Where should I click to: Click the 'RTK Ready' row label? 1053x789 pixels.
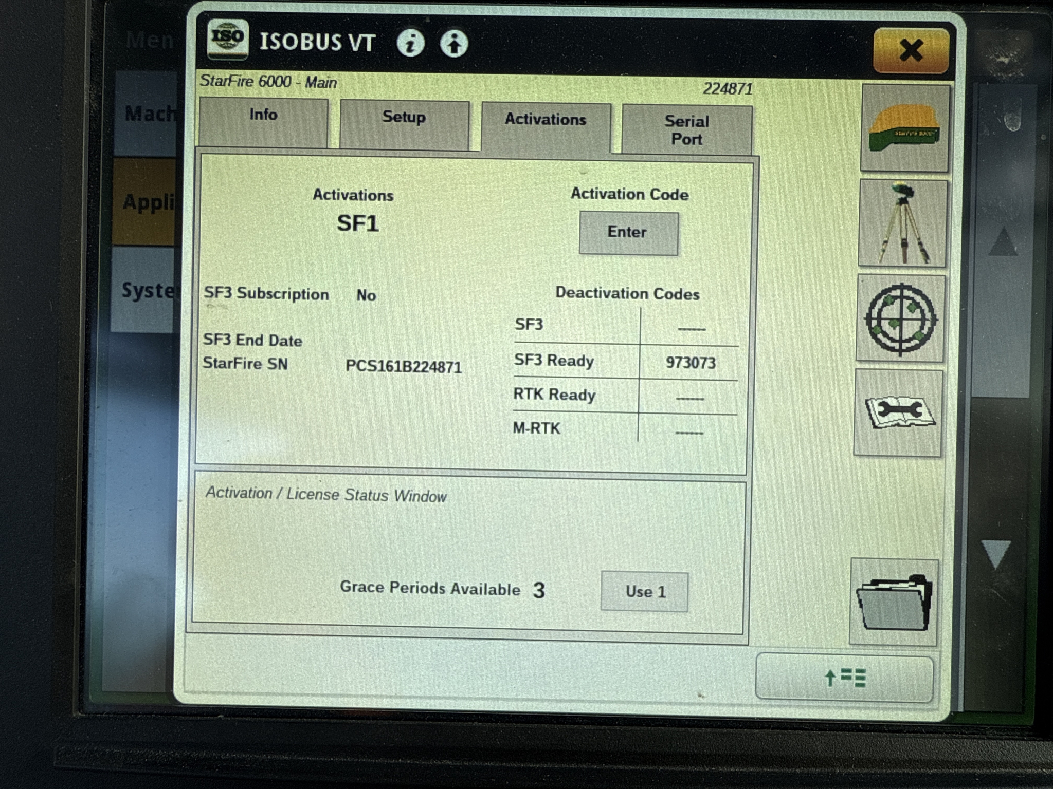[x=554, y=394]
